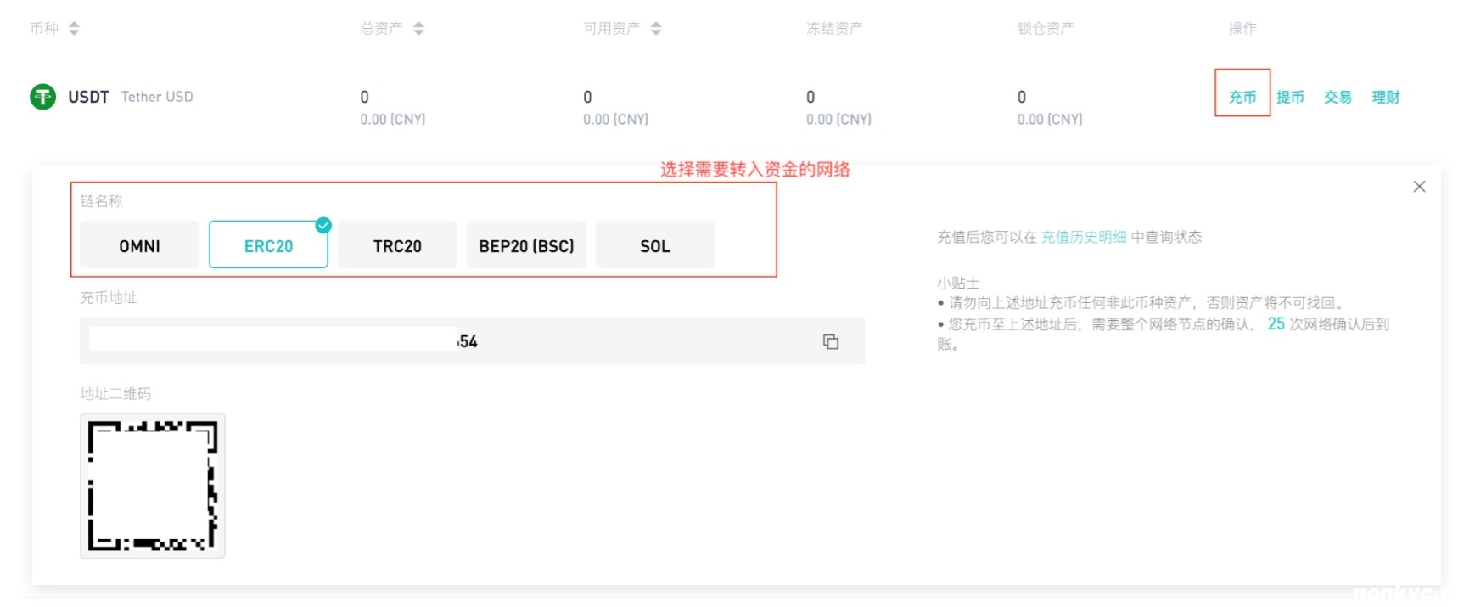Click the green USDT Tether coin icon

pos(42,97)
